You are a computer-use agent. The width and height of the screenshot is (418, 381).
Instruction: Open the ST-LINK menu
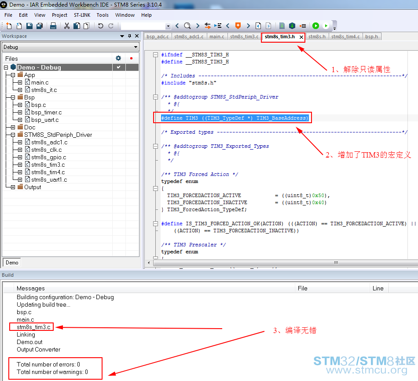(x=82, y=15)
